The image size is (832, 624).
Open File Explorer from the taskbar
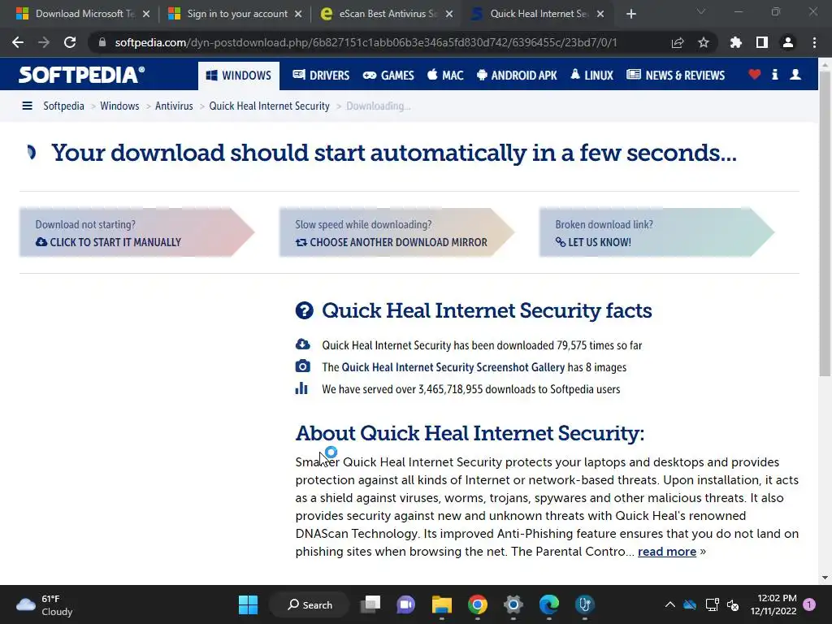tap(441, 604)
